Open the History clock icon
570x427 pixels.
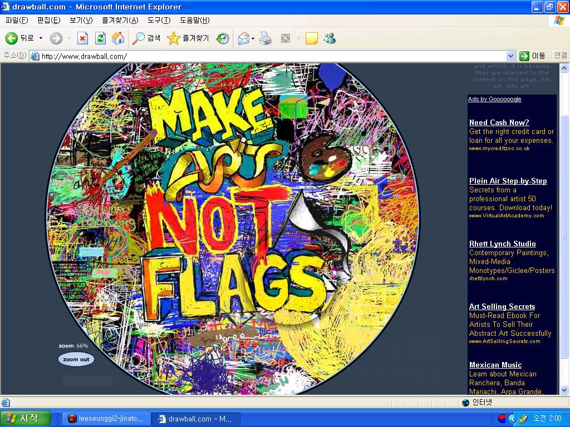coord(223,38)
